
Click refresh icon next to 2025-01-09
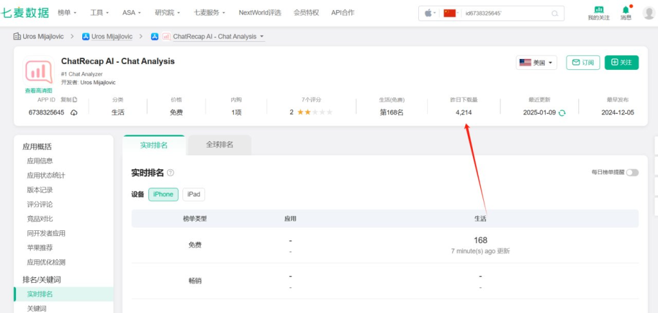point(562,113)
